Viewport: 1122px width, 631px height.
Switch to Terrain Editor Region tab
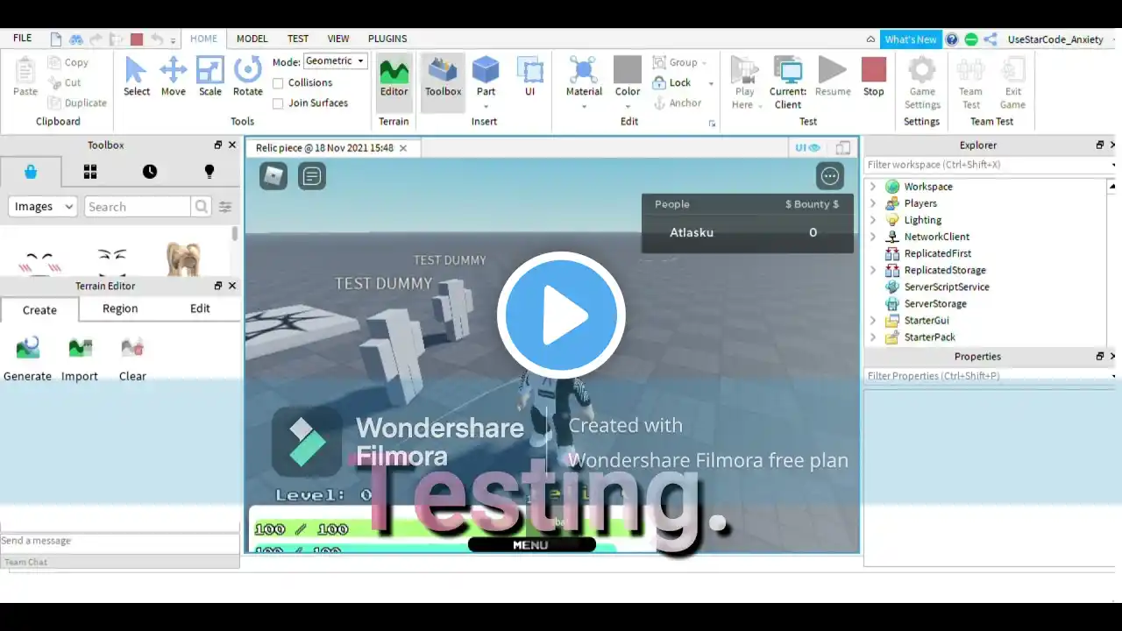pos(120,308)
